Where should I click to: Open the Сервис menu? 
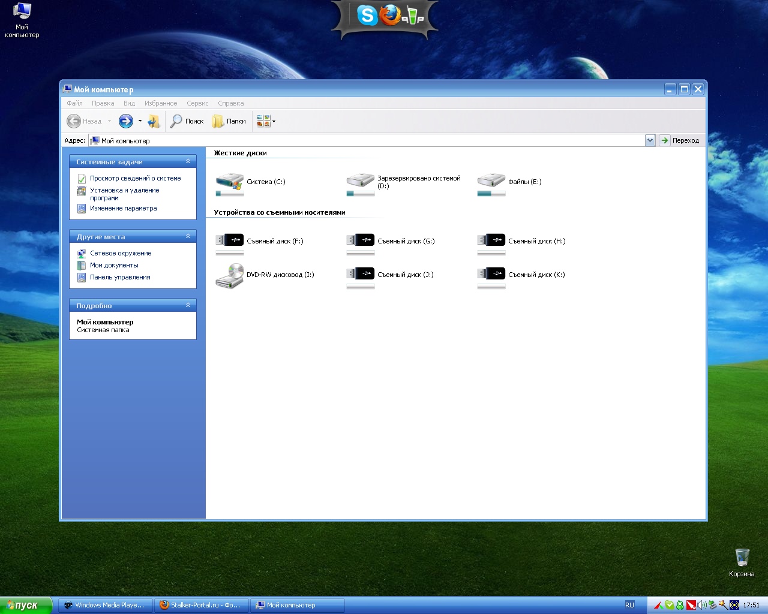(x=197, y=103)
